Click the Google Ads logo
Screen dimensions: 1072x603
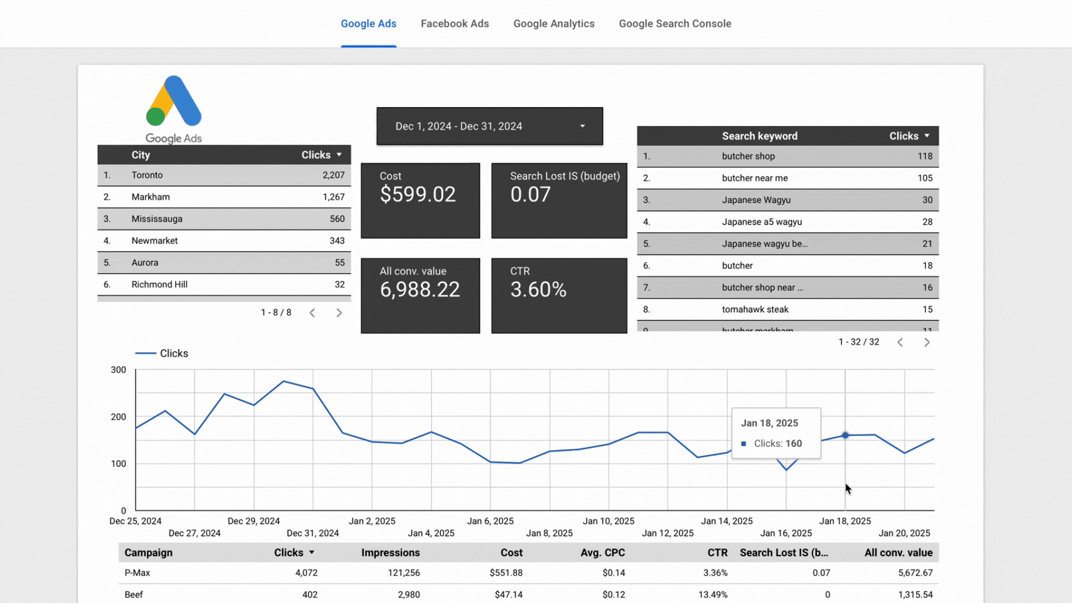[x=174, y=109]
